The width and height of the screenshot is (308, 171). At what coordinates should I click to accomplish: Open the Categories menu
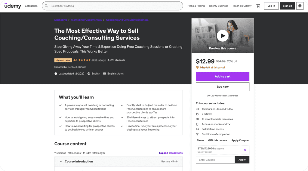31,6
